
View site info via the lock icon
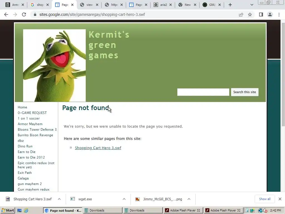35,14
